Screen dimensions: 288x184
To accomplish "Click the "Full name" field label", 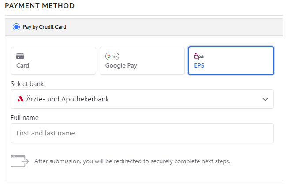I will [25, 118].
